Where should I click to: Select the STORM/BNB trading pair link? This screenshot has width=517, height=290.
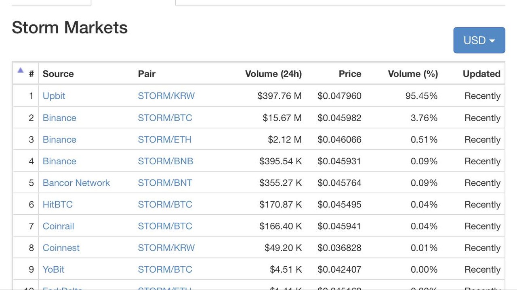[x=165, y=162]
